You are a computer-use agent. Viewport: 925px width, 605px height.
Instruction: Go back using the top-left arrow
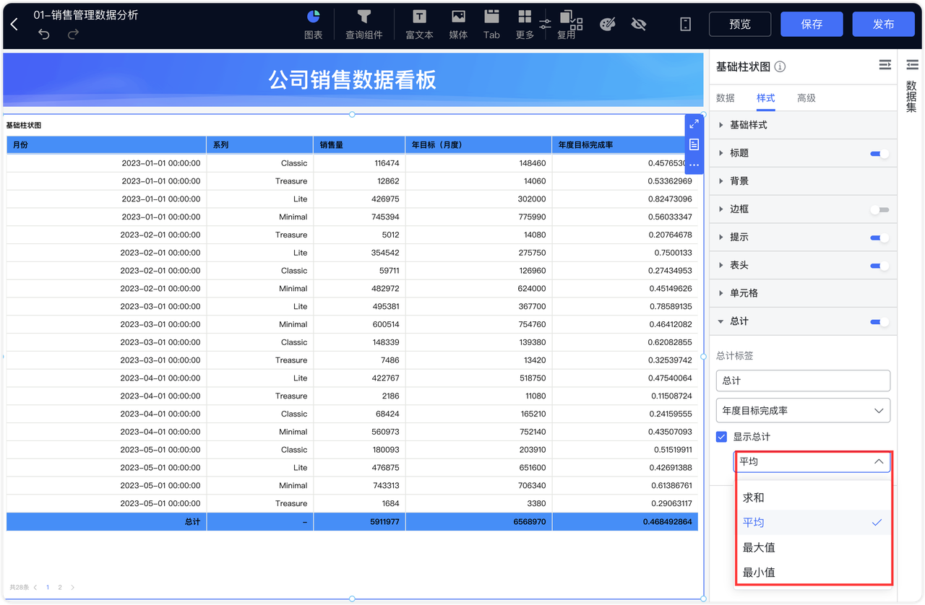[x=14, y=25]
